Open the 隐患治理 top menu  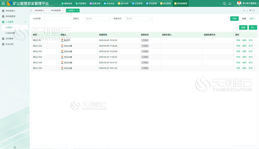coord(95,3)
